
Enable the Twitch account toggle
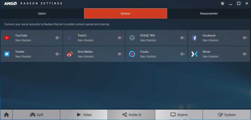(120, 38)
